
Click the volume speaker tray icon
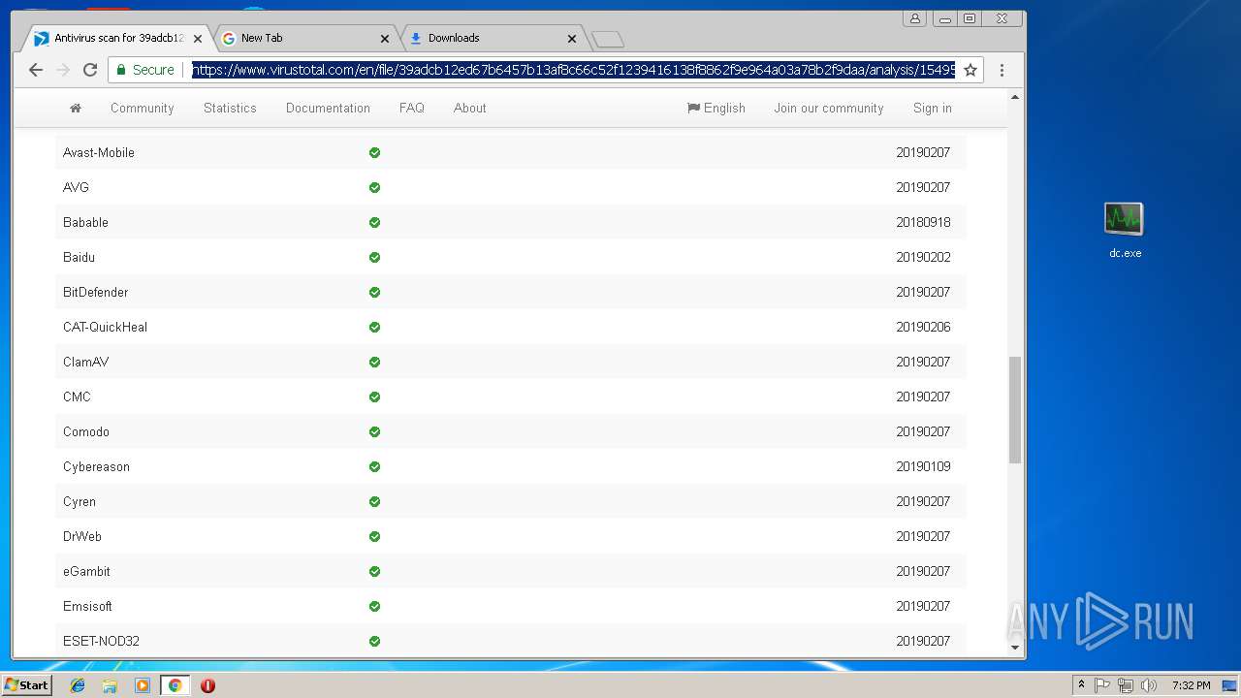tap(1149, 685)
